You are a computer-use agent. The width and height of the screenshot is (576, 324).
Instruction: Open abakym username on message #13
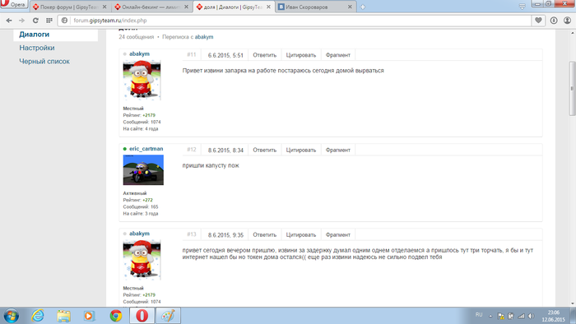tap(139, 234)
